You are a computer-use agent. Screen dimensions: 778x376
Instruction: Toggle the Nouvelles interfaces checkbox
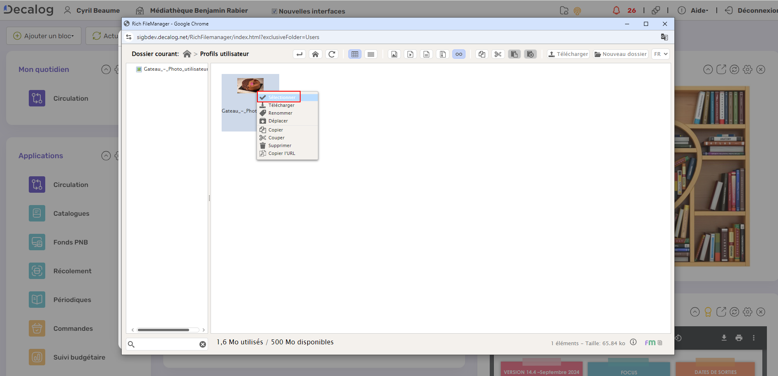pos(274,11)
